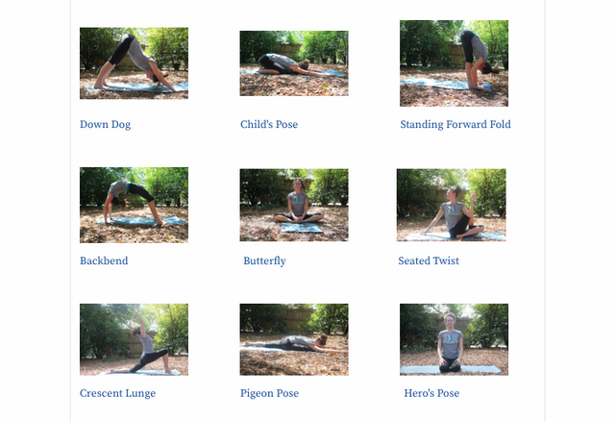Select the seated woman in Butterfly image
Viewport: 615px width, 421px height.
(299, 202)
